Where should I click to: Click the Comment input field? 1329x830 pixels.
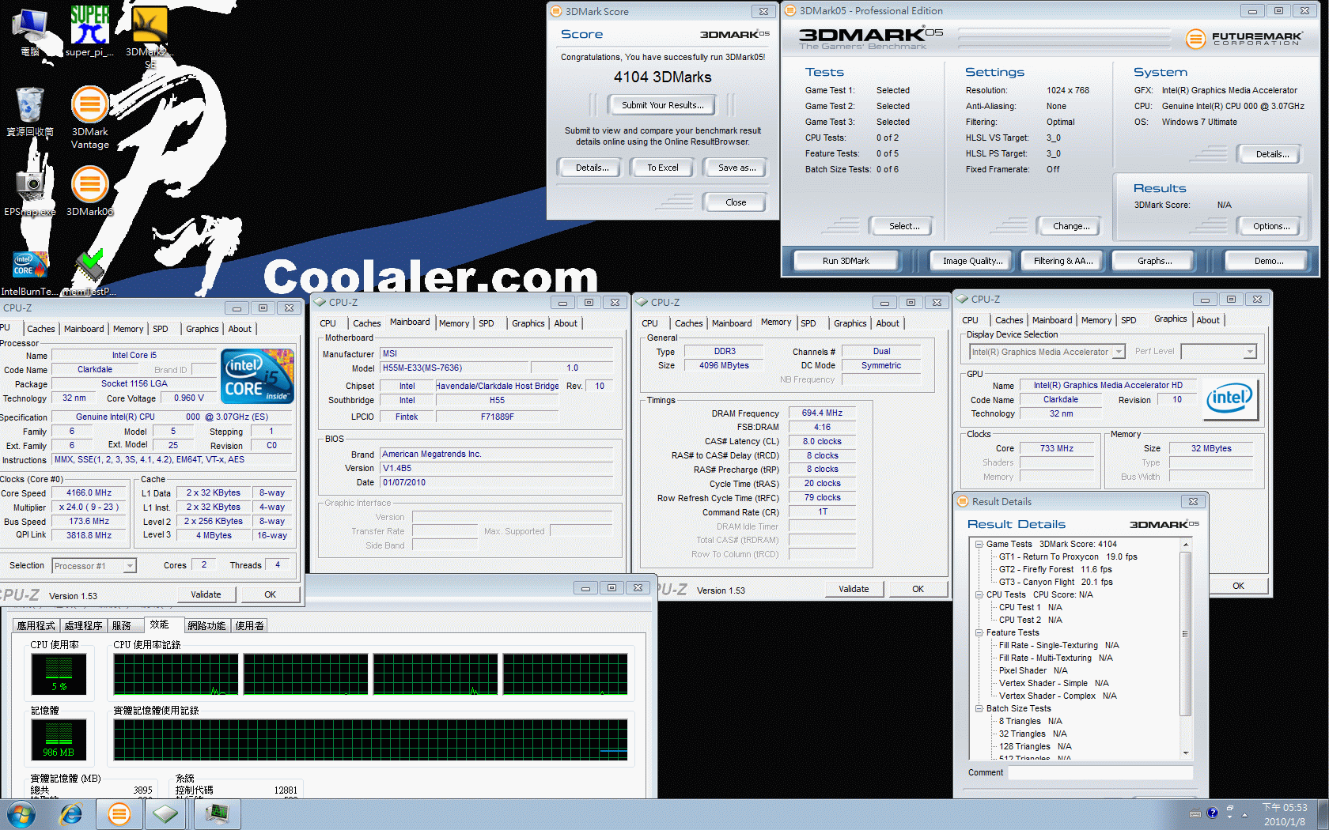(x=1101, y=773)
